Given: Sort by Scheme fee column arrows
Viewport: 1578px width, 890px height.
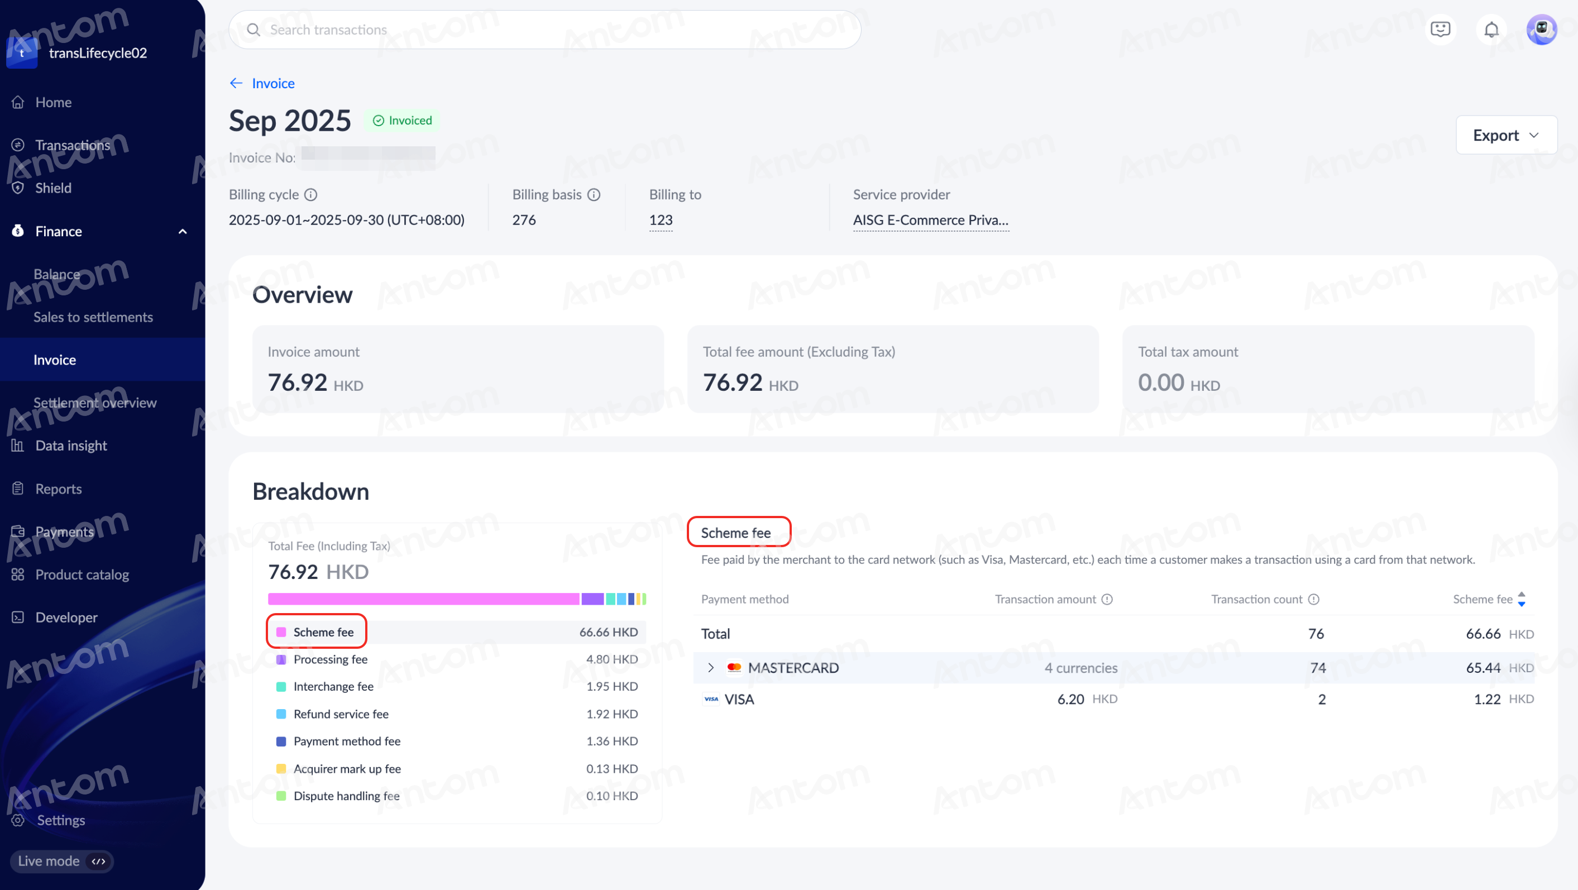Looking at the screenshot, I should [x=1522, y=599].
